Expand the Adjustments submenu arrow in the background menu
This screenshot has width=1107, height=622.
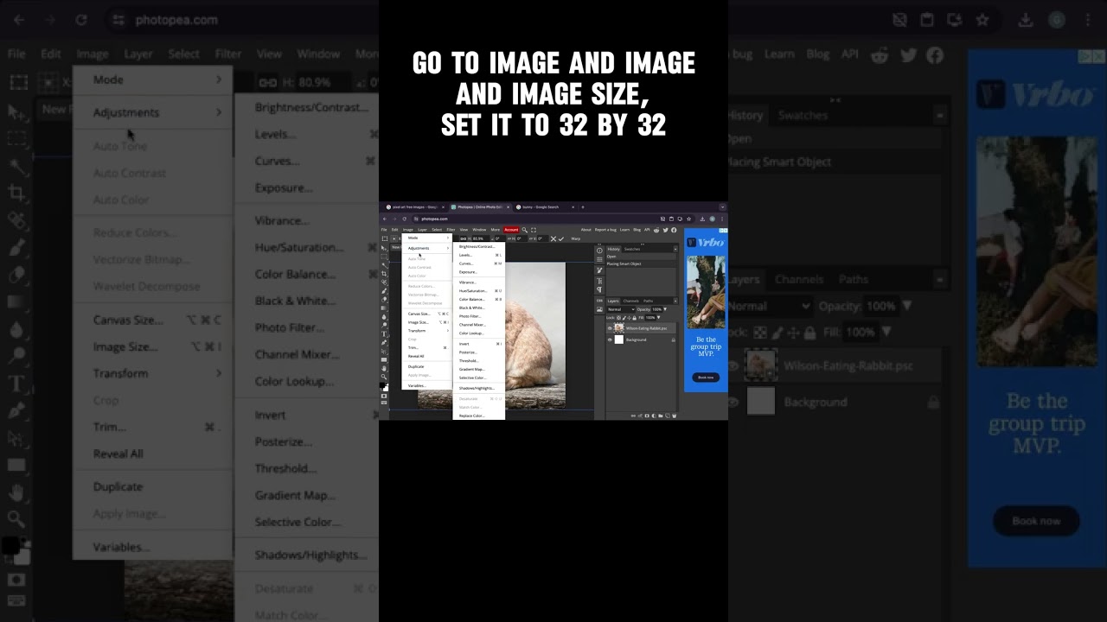point(218,112)
